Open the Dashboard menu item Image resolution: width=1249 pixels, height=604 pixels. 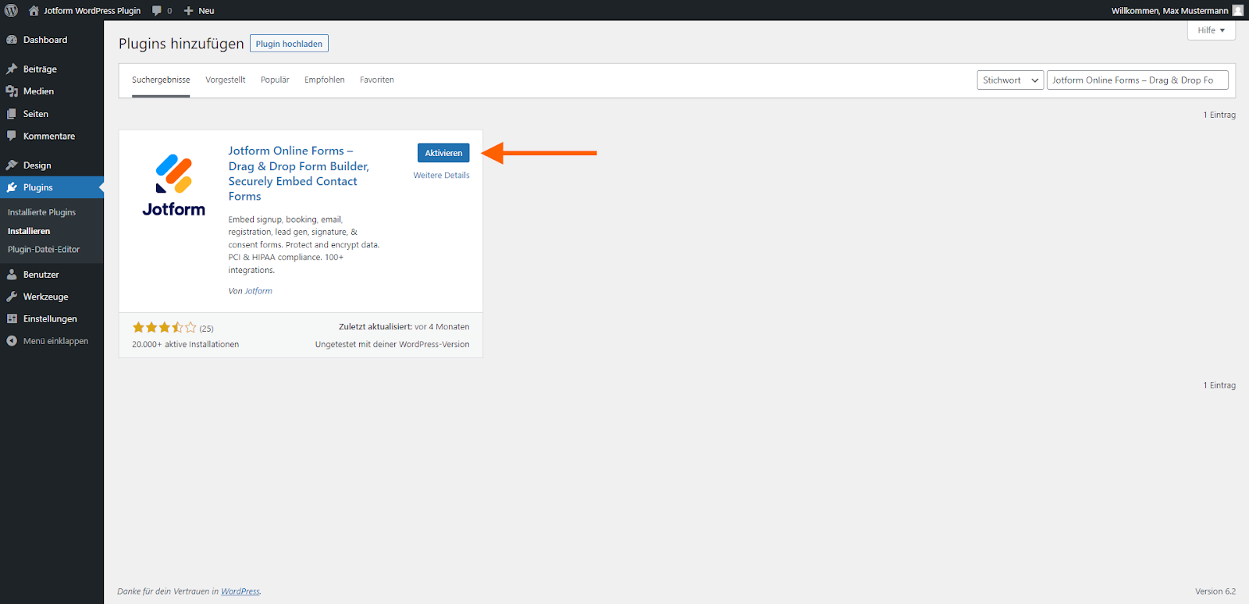52,40
